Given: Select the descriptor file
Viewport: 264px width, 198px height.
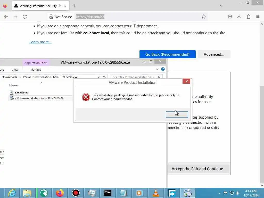Looking at the screenshot, I should point(21,93).
